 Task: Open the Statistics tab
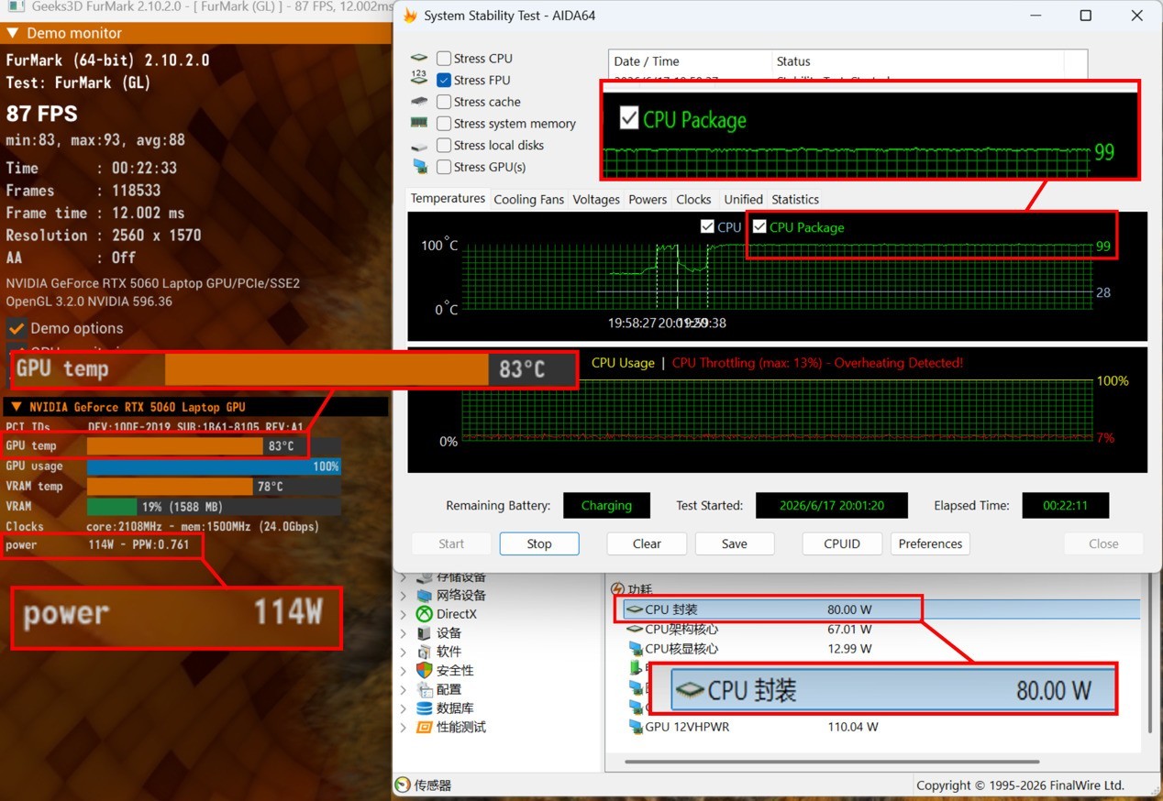[795, 199]
